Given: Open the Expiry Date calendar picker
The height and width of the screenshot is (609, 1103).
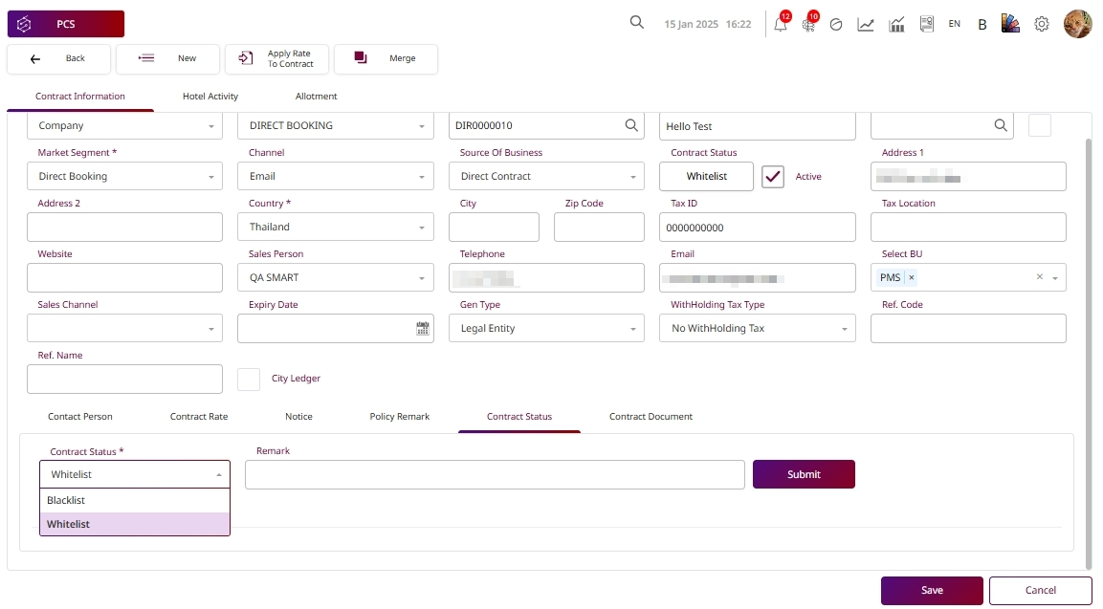Looking at the screenshot, I should click(x=423, y=328).
